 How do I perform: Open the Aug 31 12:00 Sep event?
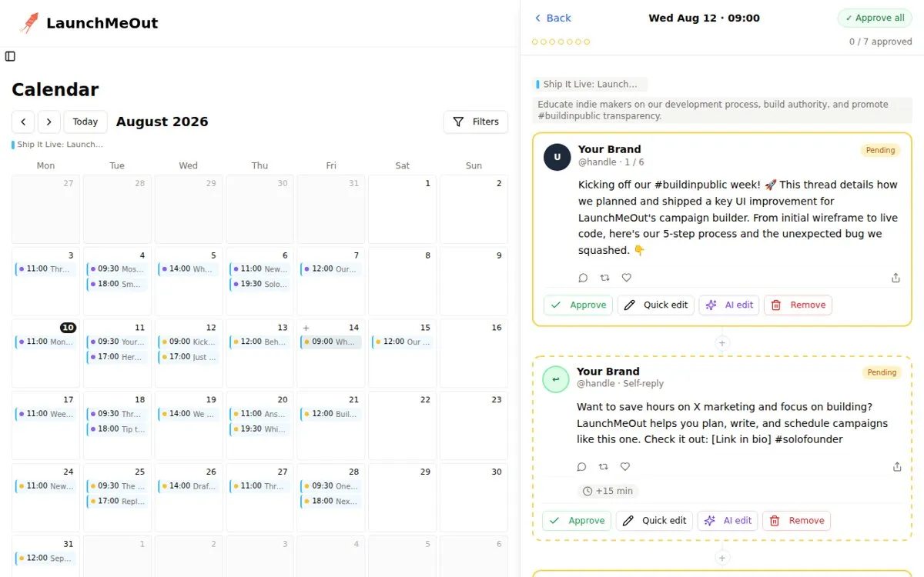(x=45, y=558)
